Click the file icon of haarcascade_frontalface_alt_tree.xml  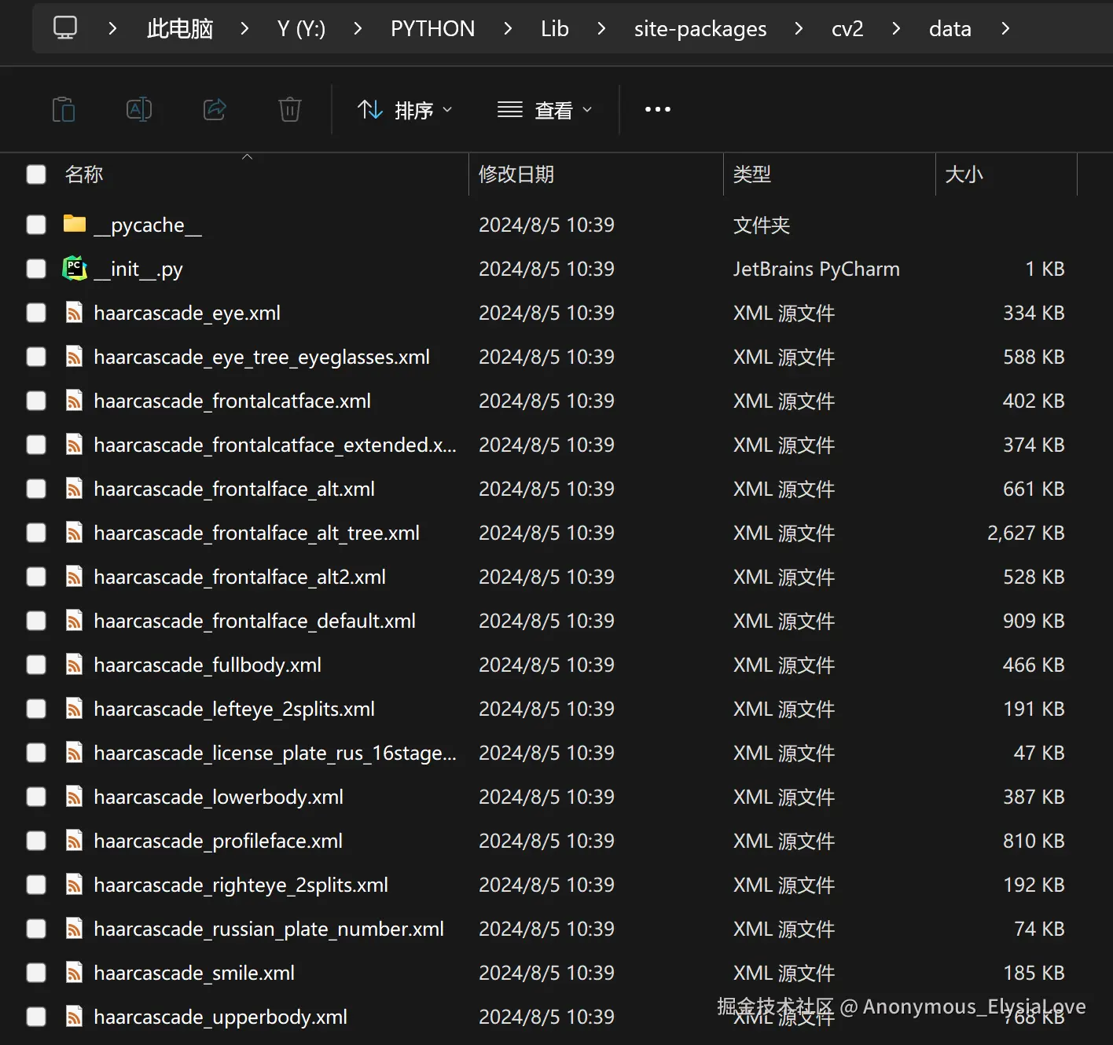(x=74, y=533)
